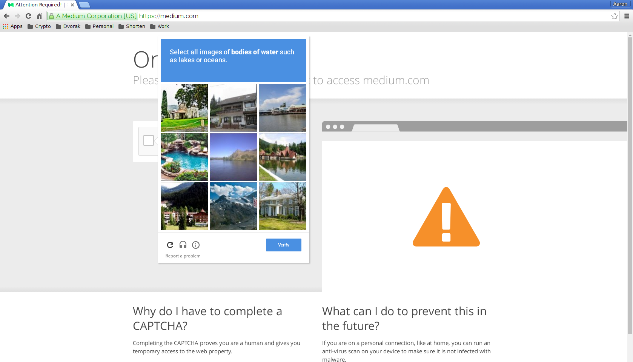Open the Chrome hamburger menu

tap(627, 16)
